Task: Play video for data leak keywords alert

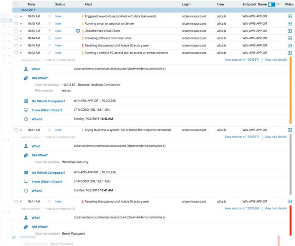Action: 290,17
